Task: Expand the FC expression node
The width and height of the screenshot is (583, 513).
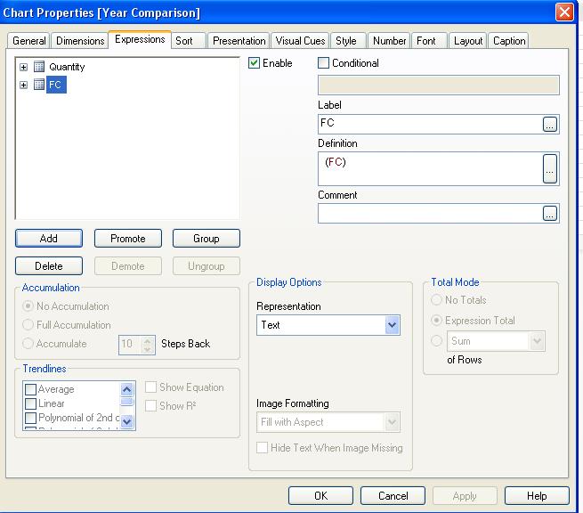Action: pyautogui.click(x=24, y=85)
